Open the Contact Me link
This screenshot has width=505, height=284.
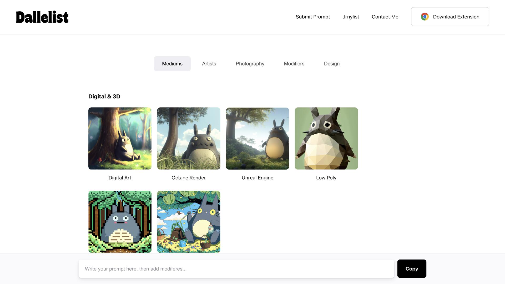click(385, 17)
